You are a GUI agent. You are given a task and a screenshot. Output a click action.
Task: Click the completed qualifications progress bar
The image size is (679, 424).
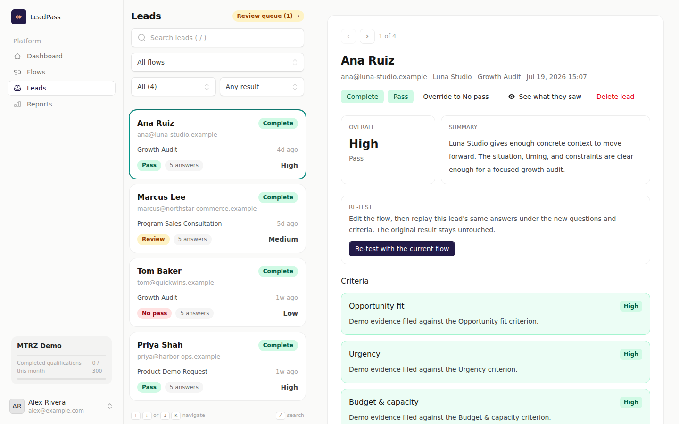click(x=61, y=378)
